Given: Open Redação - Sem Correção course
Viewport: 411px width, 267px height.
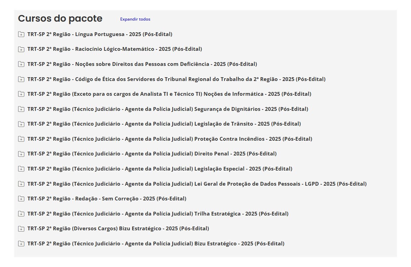Looking at the screenshot, I should [107, 199].
